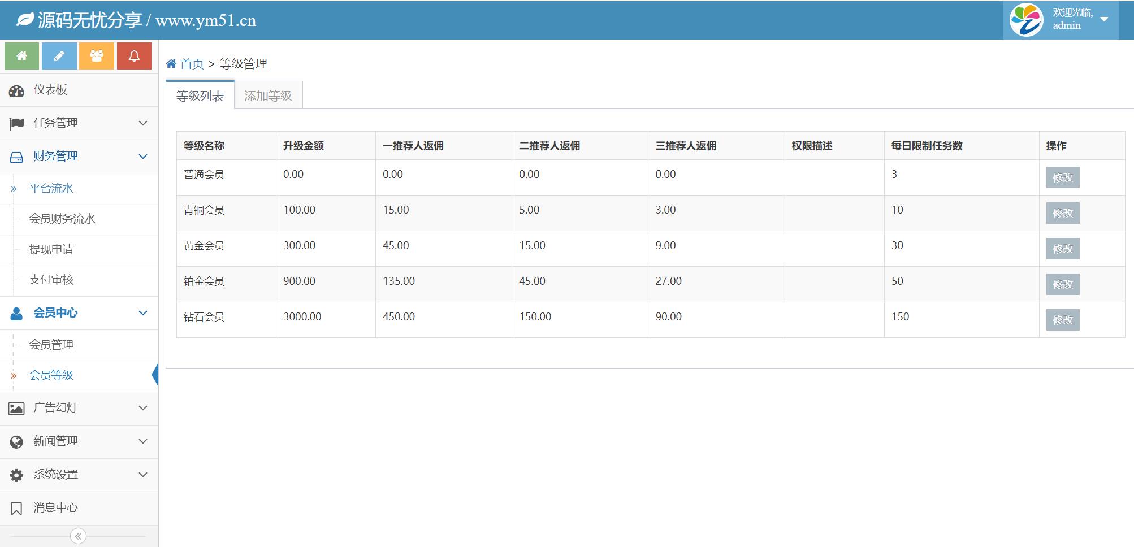
Task: Click the blue pencil edit shortcut icon
Action: tap(59, 56)
